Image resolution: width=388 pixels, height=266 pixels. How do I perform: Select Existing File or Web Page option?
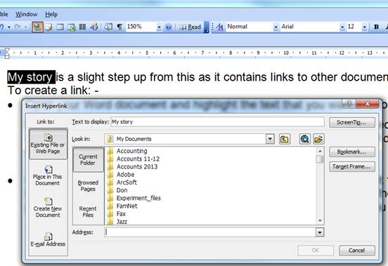click(x=48, y=144)
